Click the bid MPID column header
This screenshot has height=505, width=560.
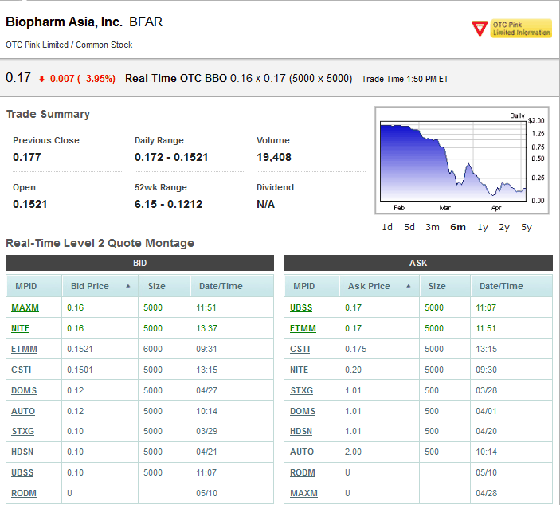26,286
